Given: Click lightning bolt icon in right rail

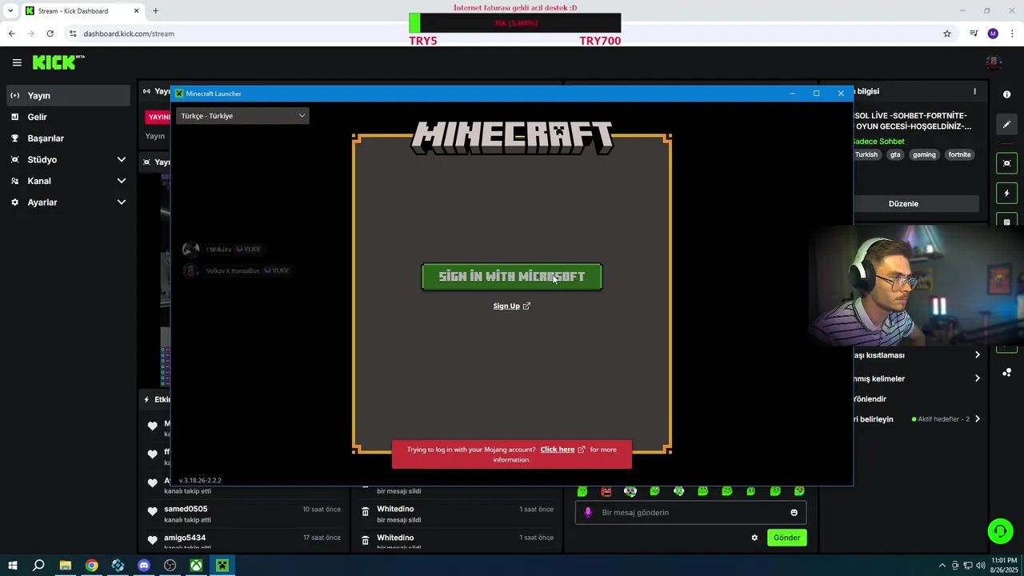Looking at the screenshot, I should pyautogui.click(x=1006, y=193).
